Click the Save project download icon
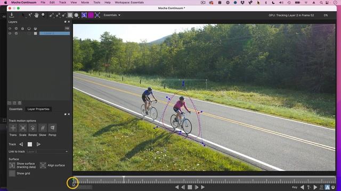 tap(12, 15)
